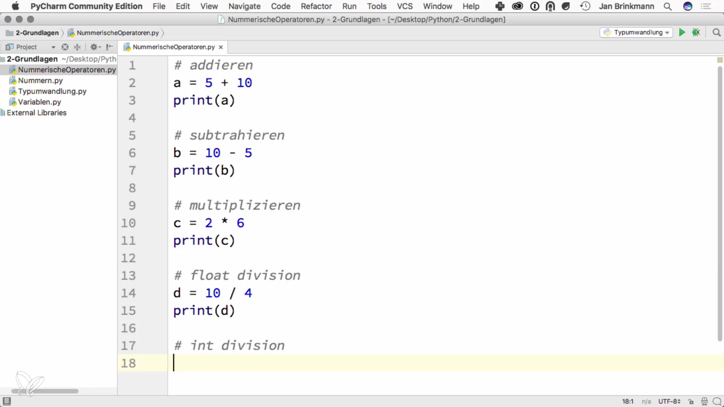Open Spotlight search in macOS menu bar
724x407 pixels.
[667, 6]
